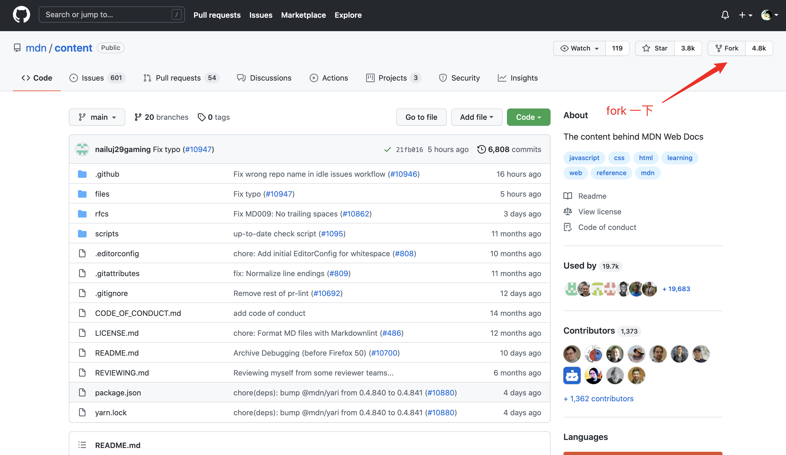Click the GitHub Octocat logo
This screenshot has height=455, width=786.
(21, 15)
